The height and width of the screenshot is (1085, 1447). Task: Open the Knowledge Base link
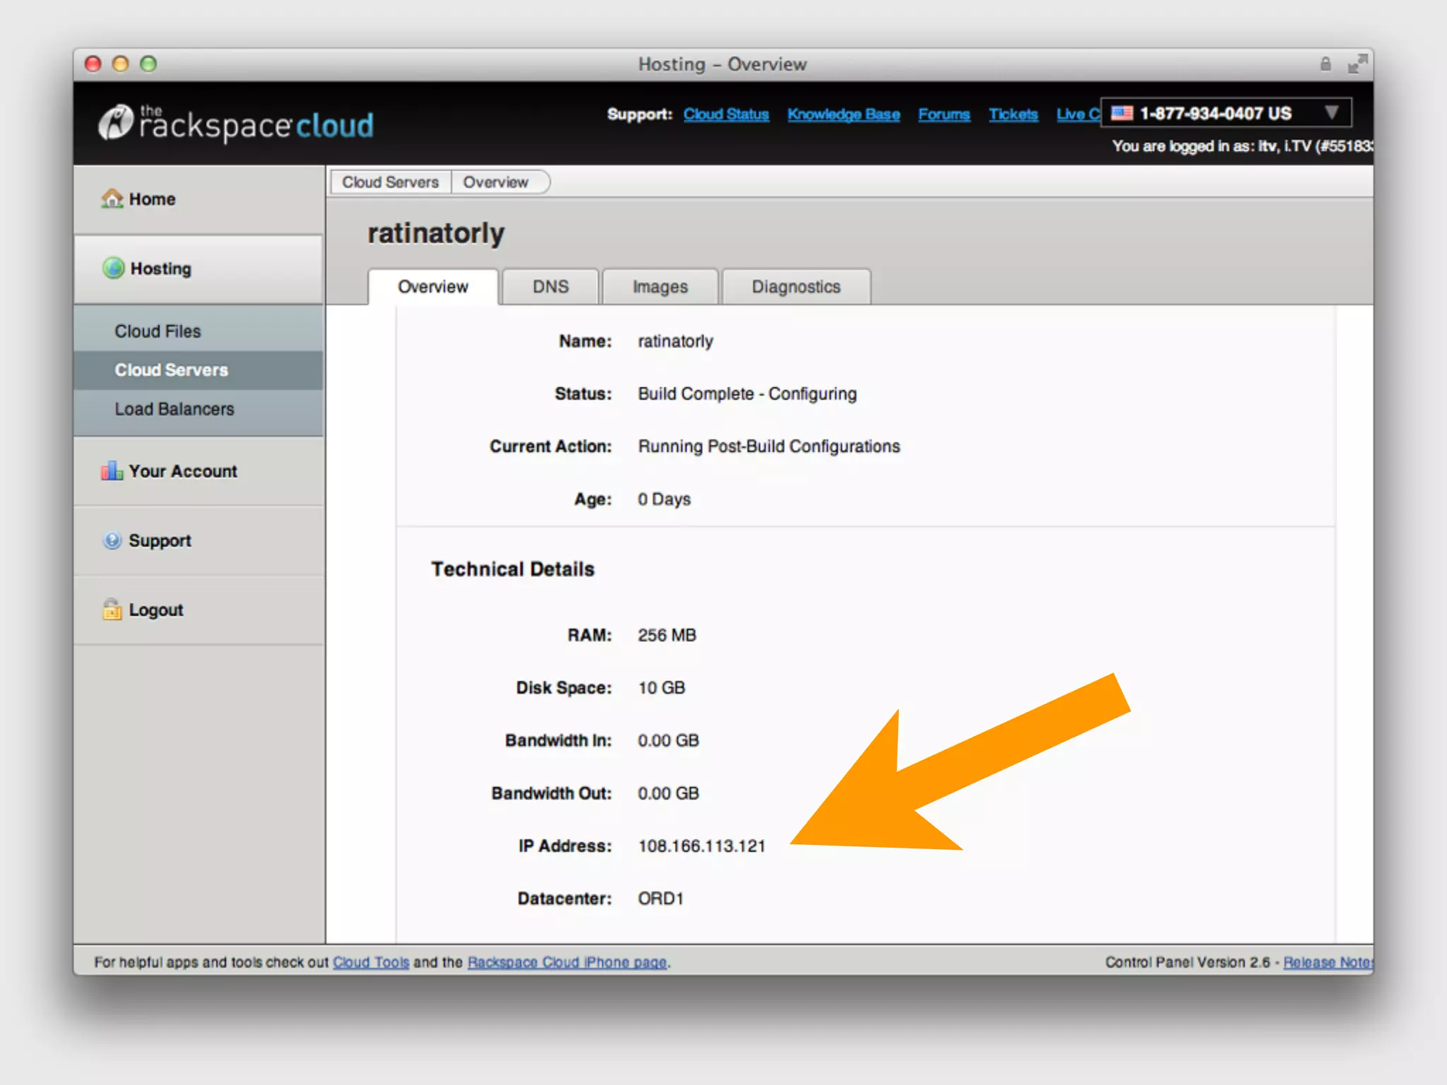point(844,114)
